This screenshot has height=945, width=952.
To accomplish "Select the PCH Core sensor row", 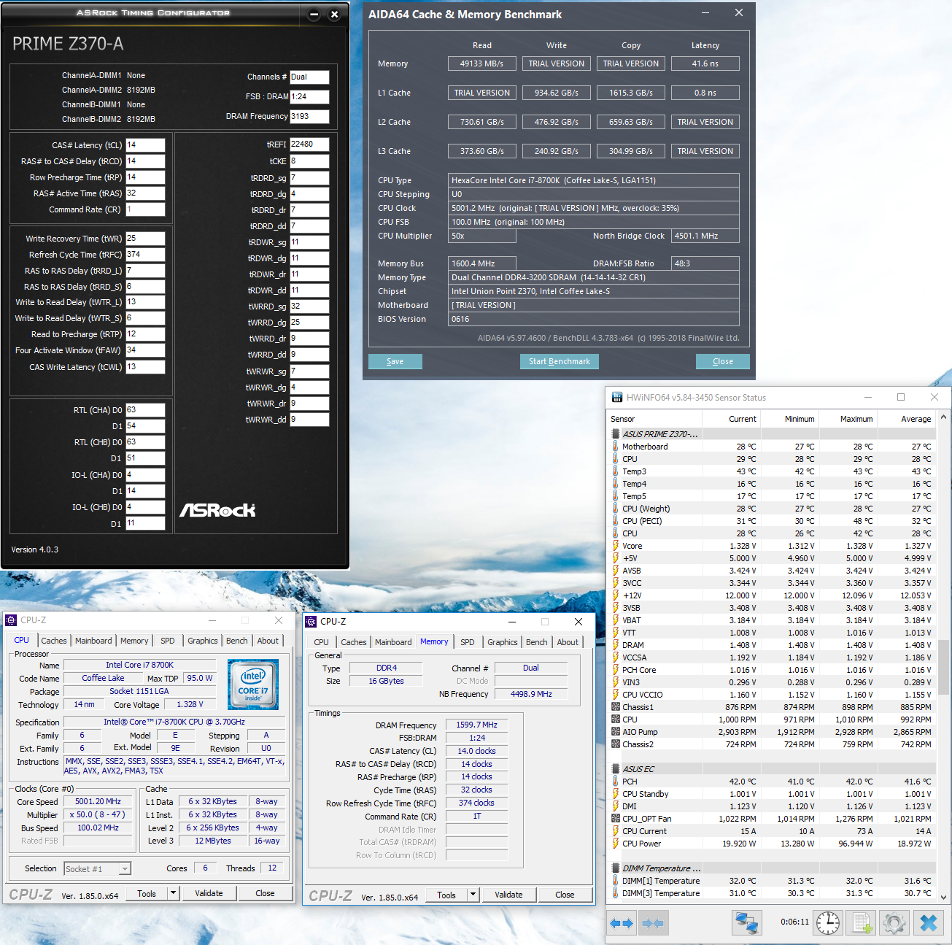I will point(772,670).
